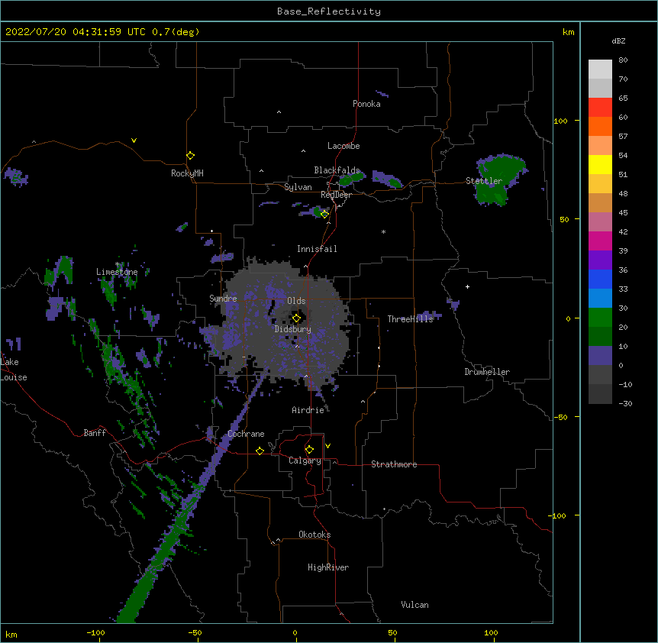Click the yellow diamond marker in Calgary
The height and width of the screenshot is (643, 658).
tap(309, 450)
